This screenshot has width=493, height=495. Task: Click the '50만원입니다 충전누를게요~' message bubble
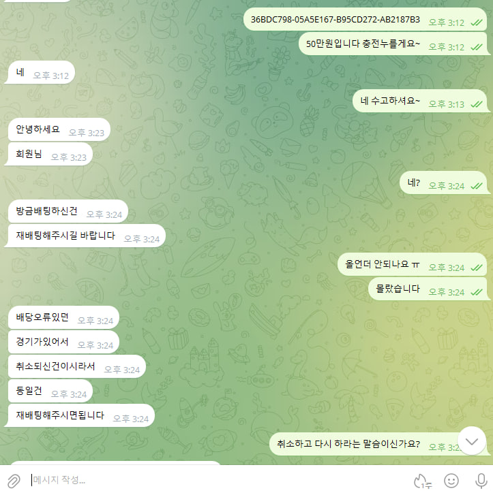click(393, 44)
